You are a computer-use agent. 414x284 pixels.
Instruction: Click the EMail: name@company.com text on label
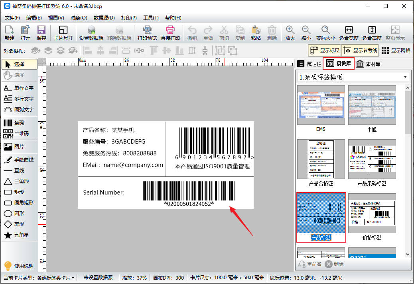coord(123,165)
